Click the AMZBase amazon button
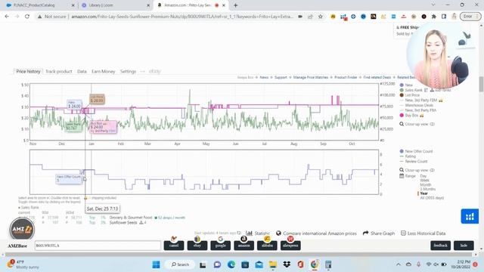The image size is (484, 272). [x=244, y=246]
